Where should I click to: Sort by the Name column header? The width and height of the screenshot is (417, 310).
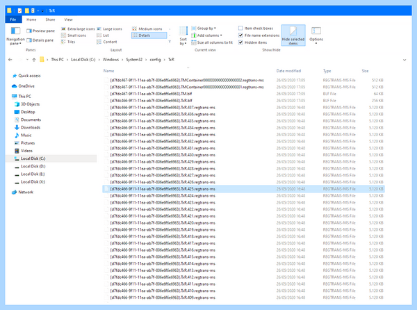(x=108, y=71)
